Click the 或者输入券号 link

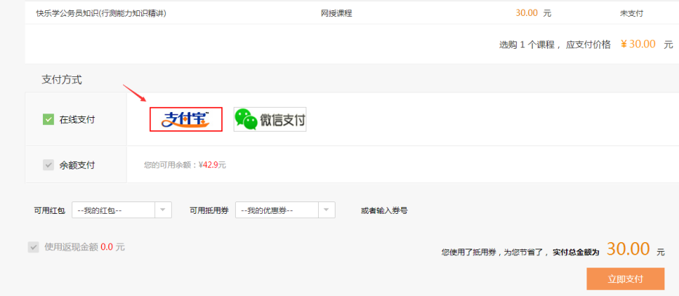pos(384,210)
